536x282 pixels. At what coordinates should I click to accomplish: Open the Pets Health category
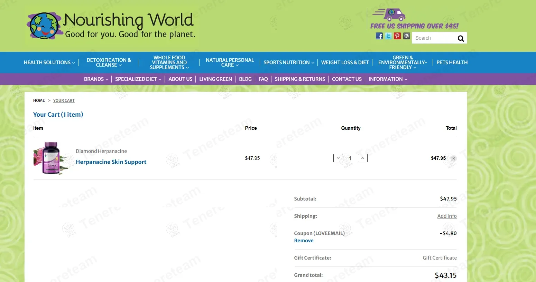[x=452, y=62]
